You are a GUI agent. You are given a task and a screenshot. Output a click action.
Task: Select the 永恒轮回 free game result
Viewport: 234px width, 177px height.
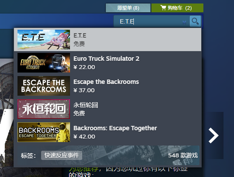click(108, 109)
